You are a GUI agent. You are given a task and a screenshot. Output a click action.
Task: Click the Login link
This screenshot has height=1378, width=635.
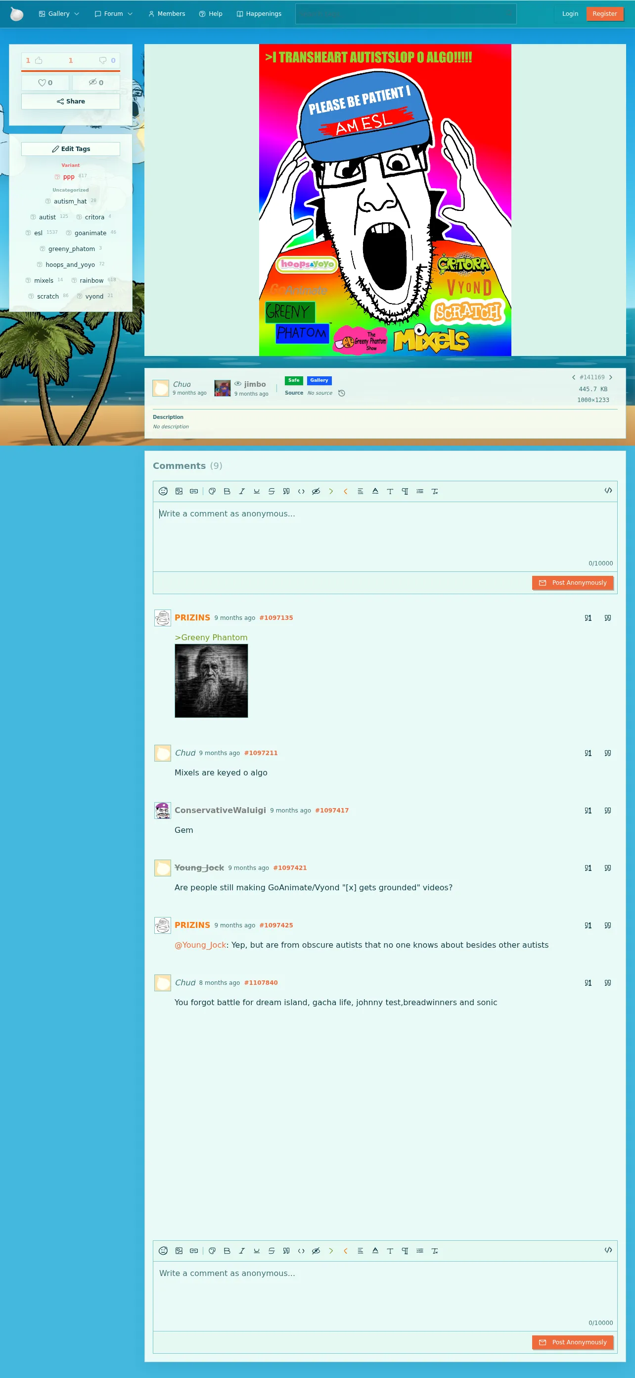click(570, 14)
